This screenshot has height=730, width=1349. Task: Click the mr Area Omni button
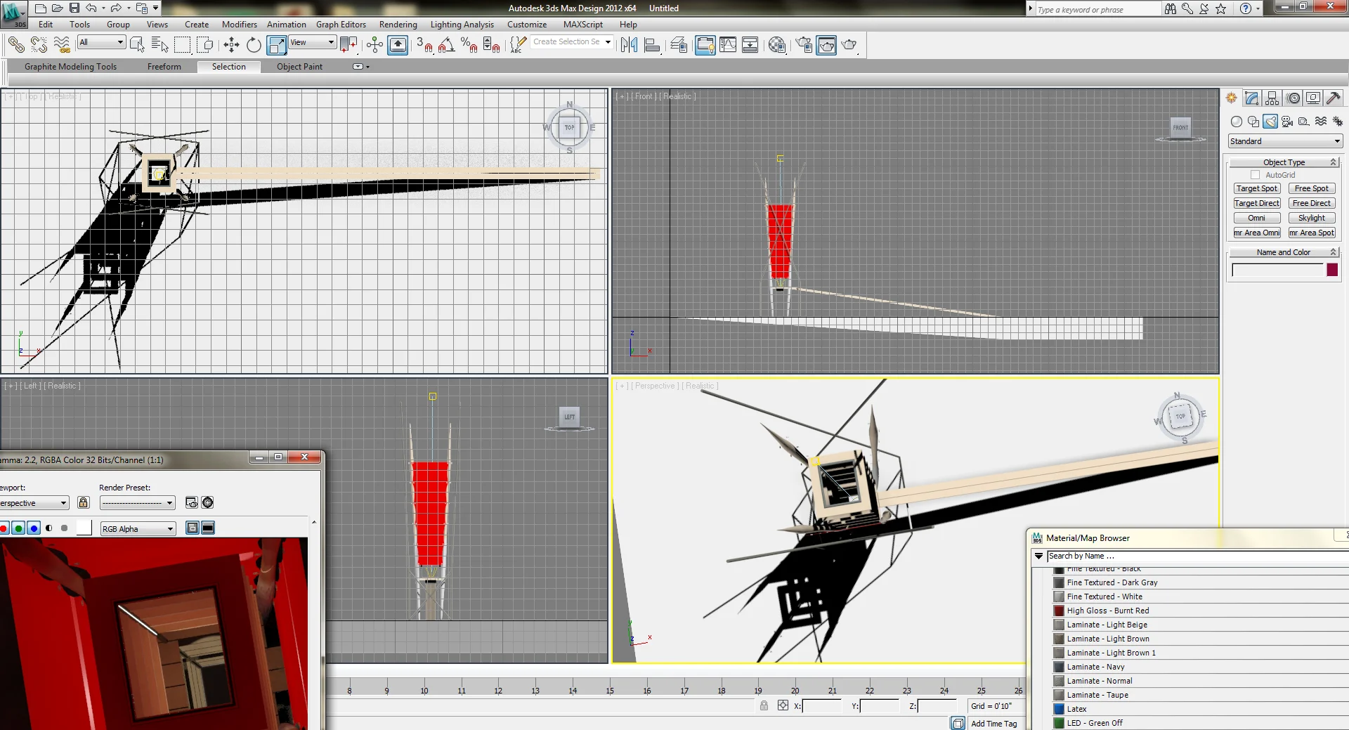[x=1257, y=233]
